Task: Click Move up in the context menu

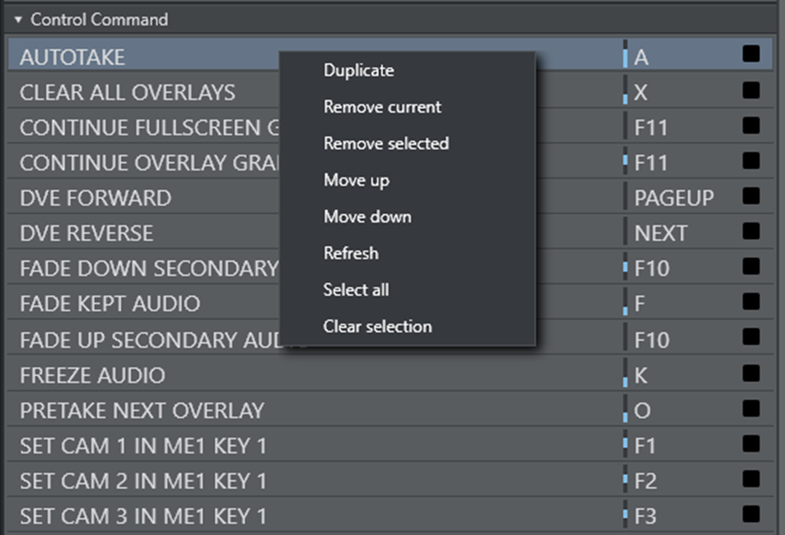Action: [x=356, y=180]
